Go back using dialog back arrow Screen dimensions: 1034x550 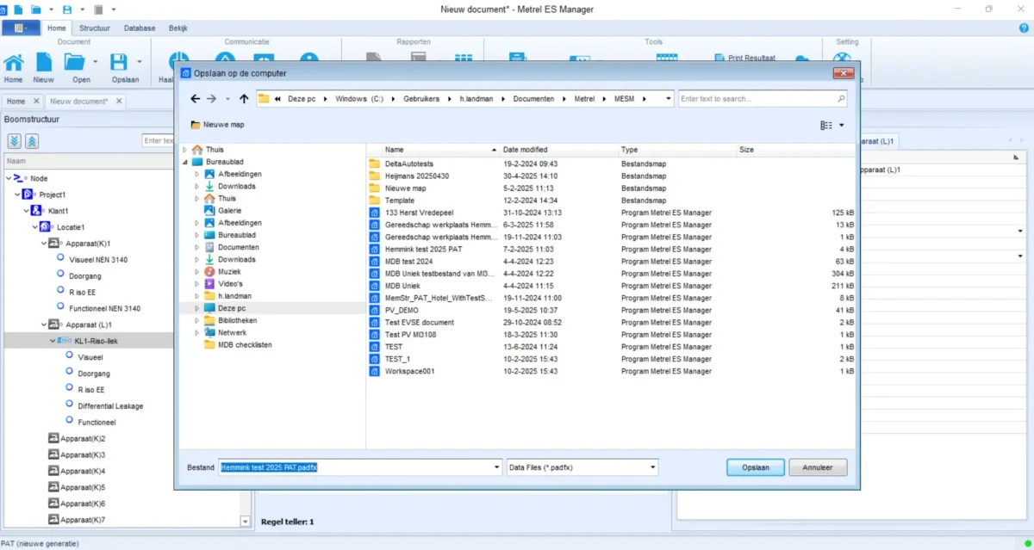point(196,99)
